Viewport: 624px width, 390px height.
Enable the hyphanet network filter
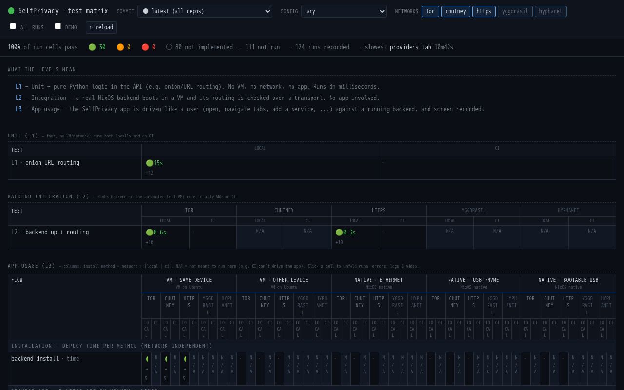[x=551, y=11]
